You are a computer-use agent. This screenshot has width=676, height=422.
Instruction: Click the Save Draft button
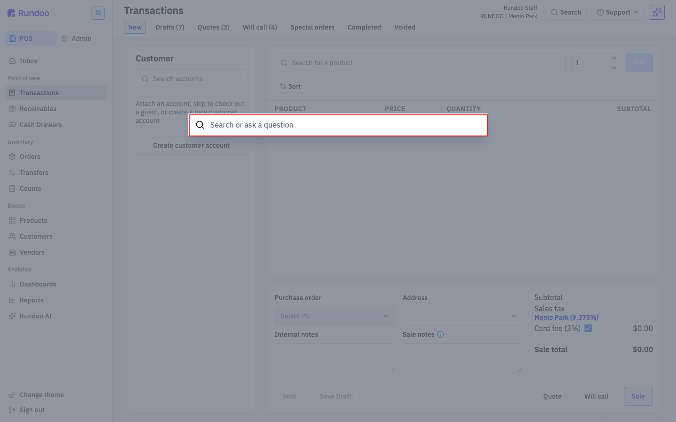335,396
